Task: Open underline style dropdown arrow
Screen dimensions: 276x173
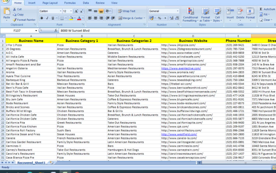Action: (x=56, y=18)
